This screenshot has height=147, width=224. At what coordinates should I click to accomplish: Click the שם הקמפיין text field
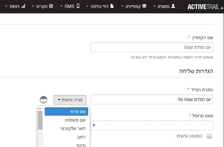[x=152, y=48]
